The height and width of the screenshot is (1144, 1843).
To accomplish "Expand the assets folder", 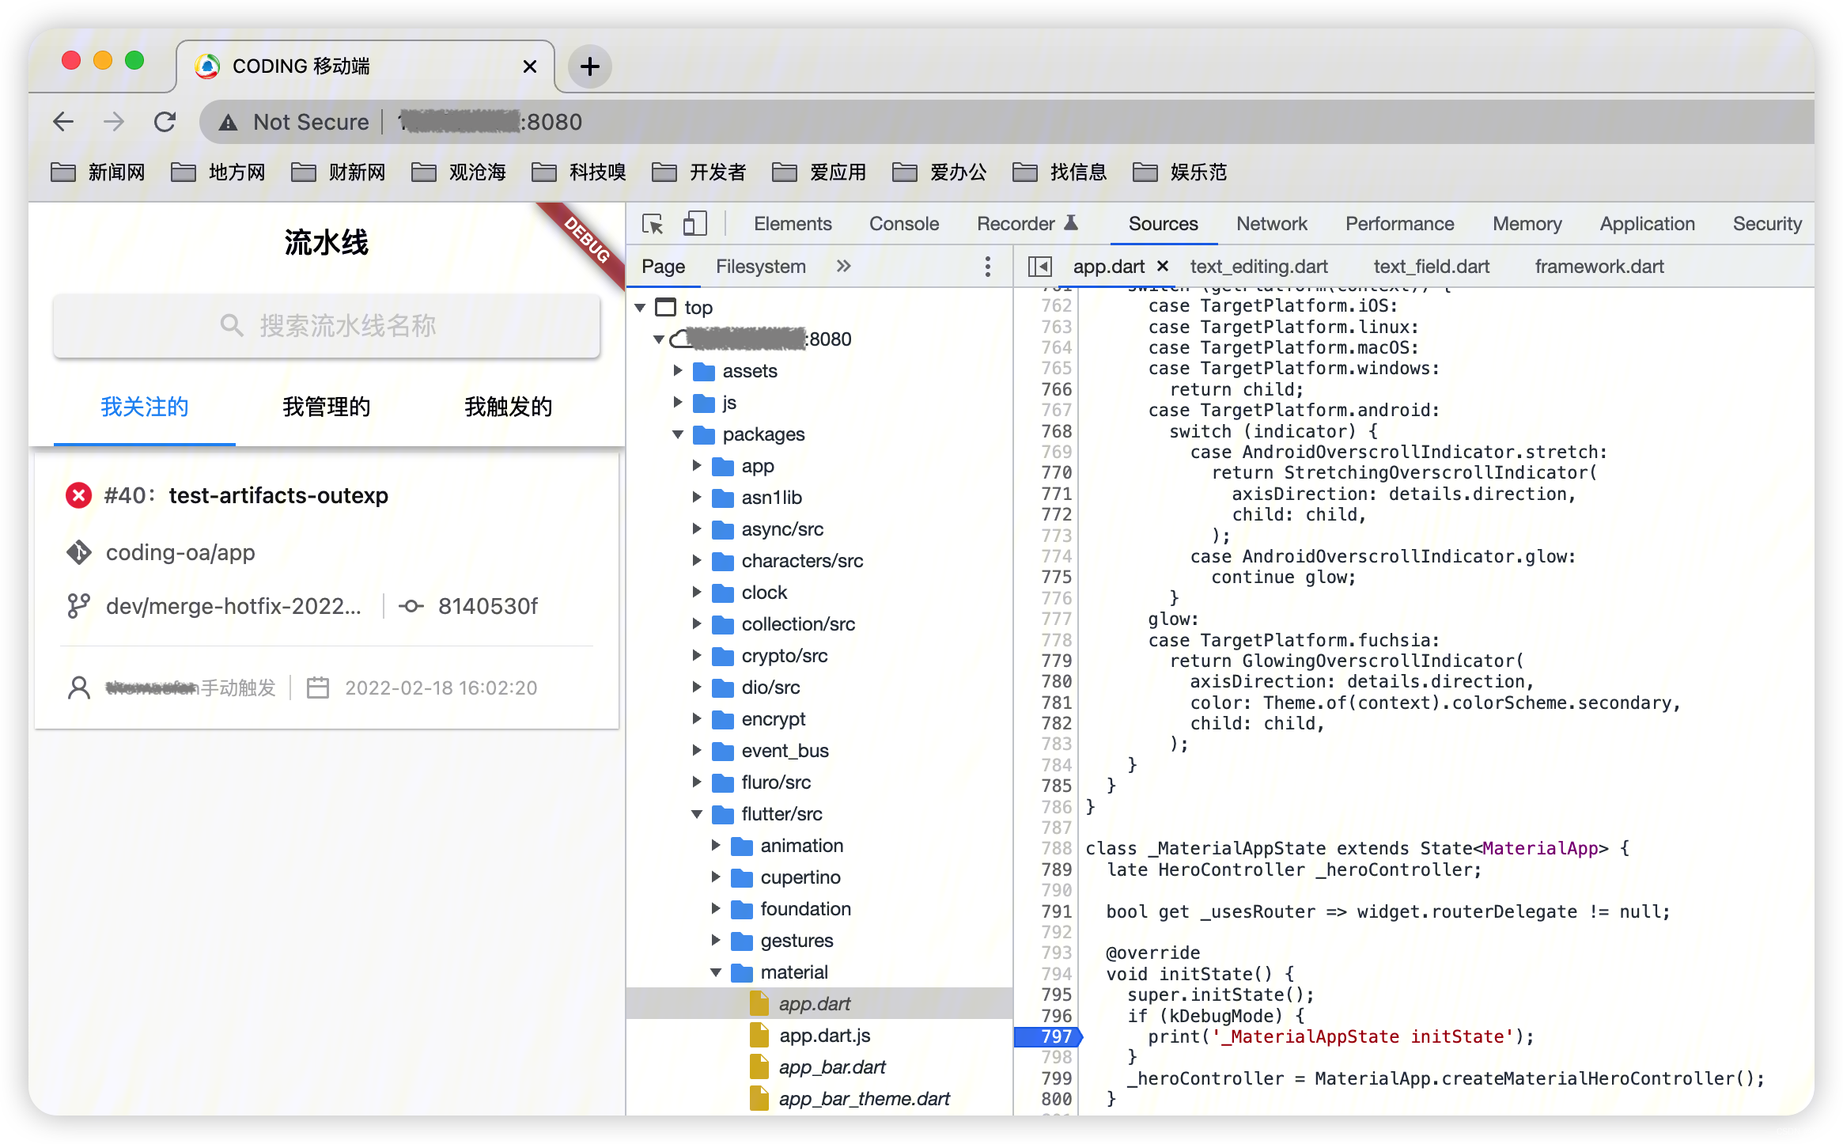I will pyautogui.click(x=678, y=370).
